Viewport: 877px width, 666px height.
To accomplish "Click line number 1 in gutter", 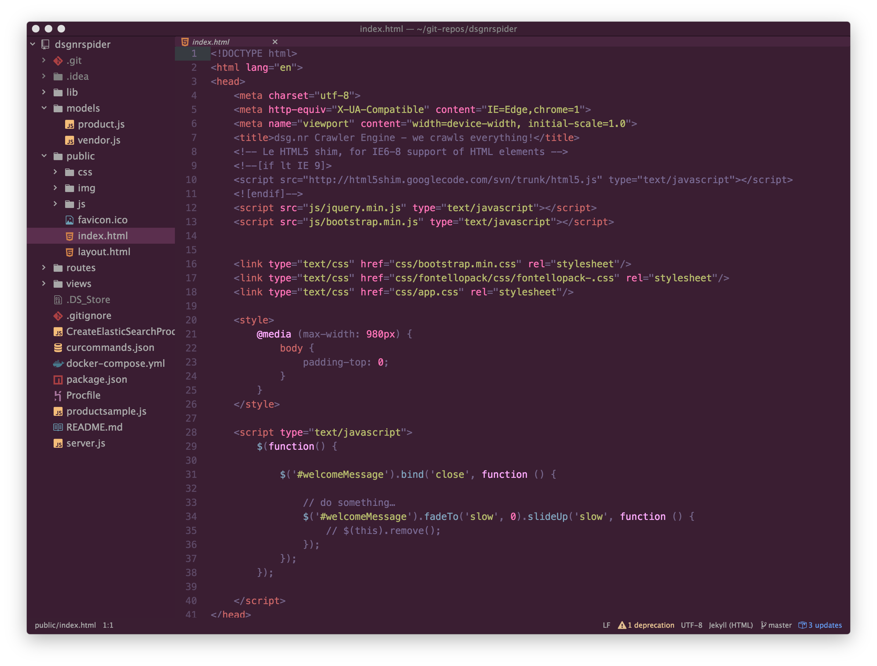I will click(x=194, y=53).
